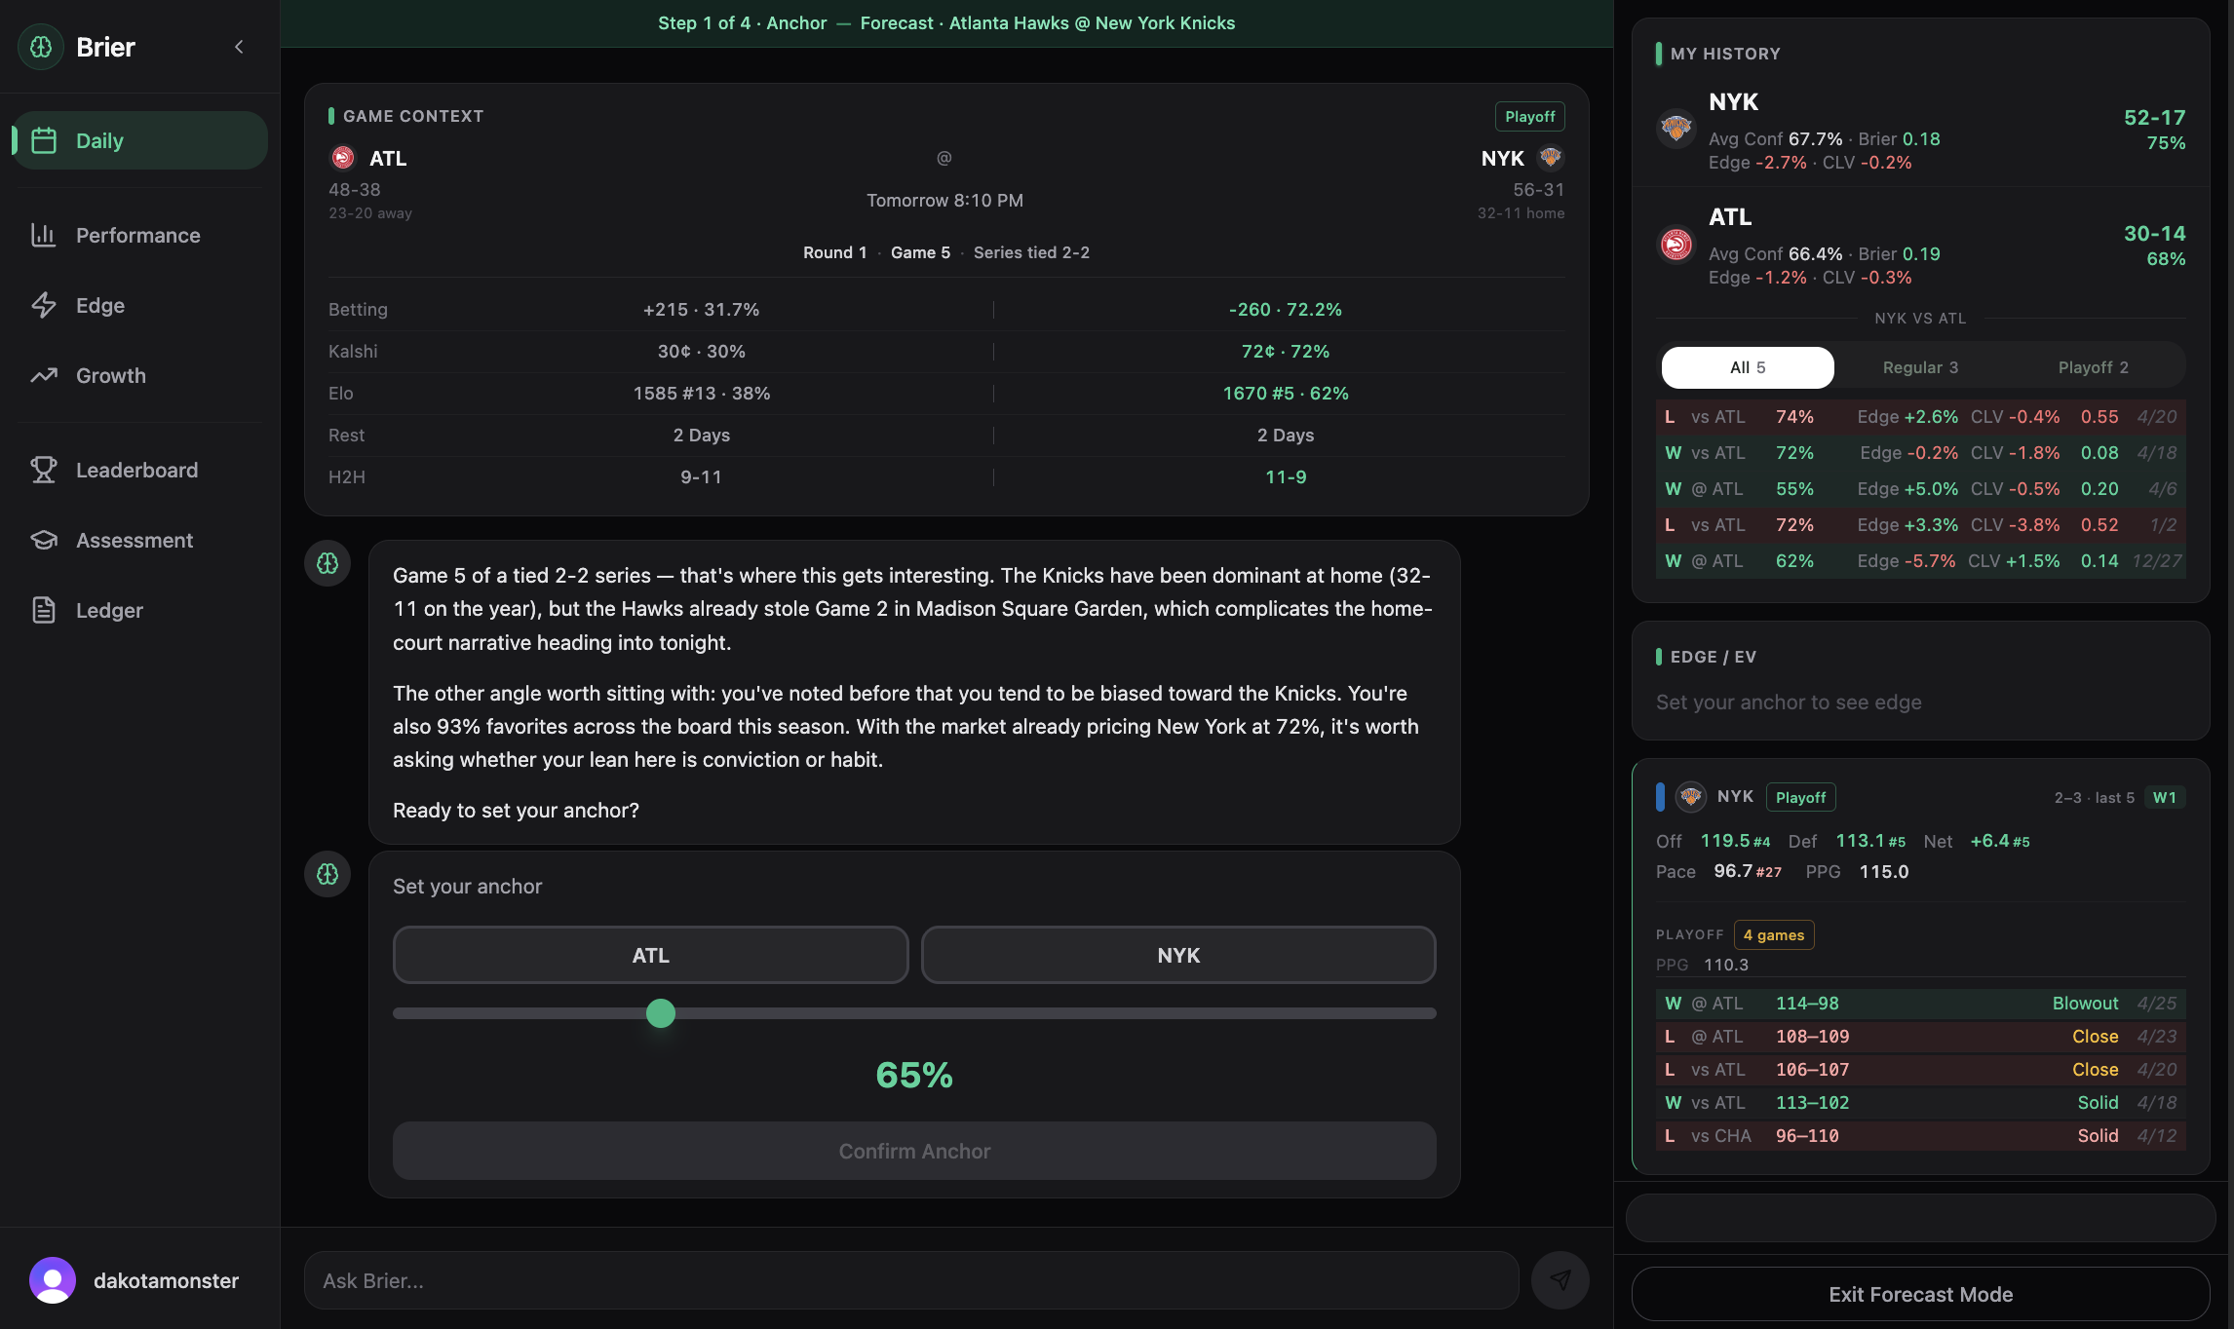2234x1329 pixels.
Task: Click the Playoff badge in NYK stats card
Action: click(1800, 797)
